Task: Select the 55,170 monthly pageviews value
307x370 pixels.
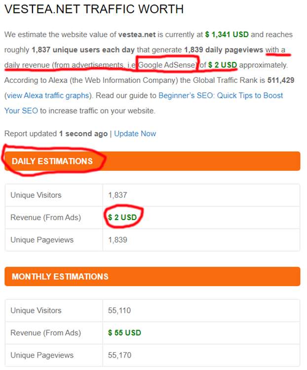Action: (119, 355)
